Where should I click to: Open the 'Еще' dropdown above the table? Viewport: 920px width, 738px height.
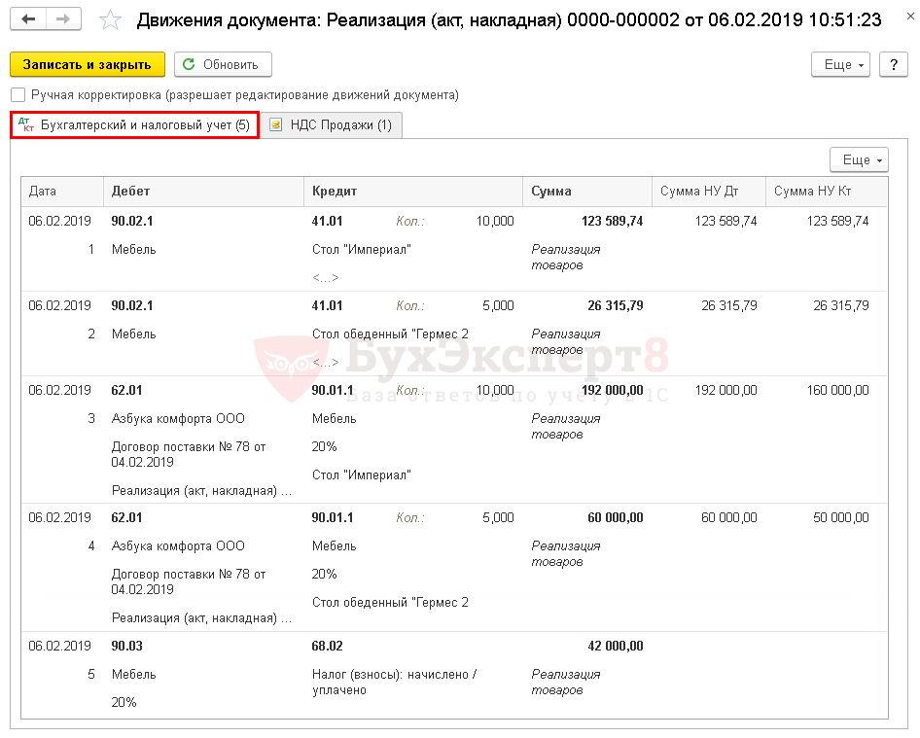pyautogui.click(x=859, y=159)
